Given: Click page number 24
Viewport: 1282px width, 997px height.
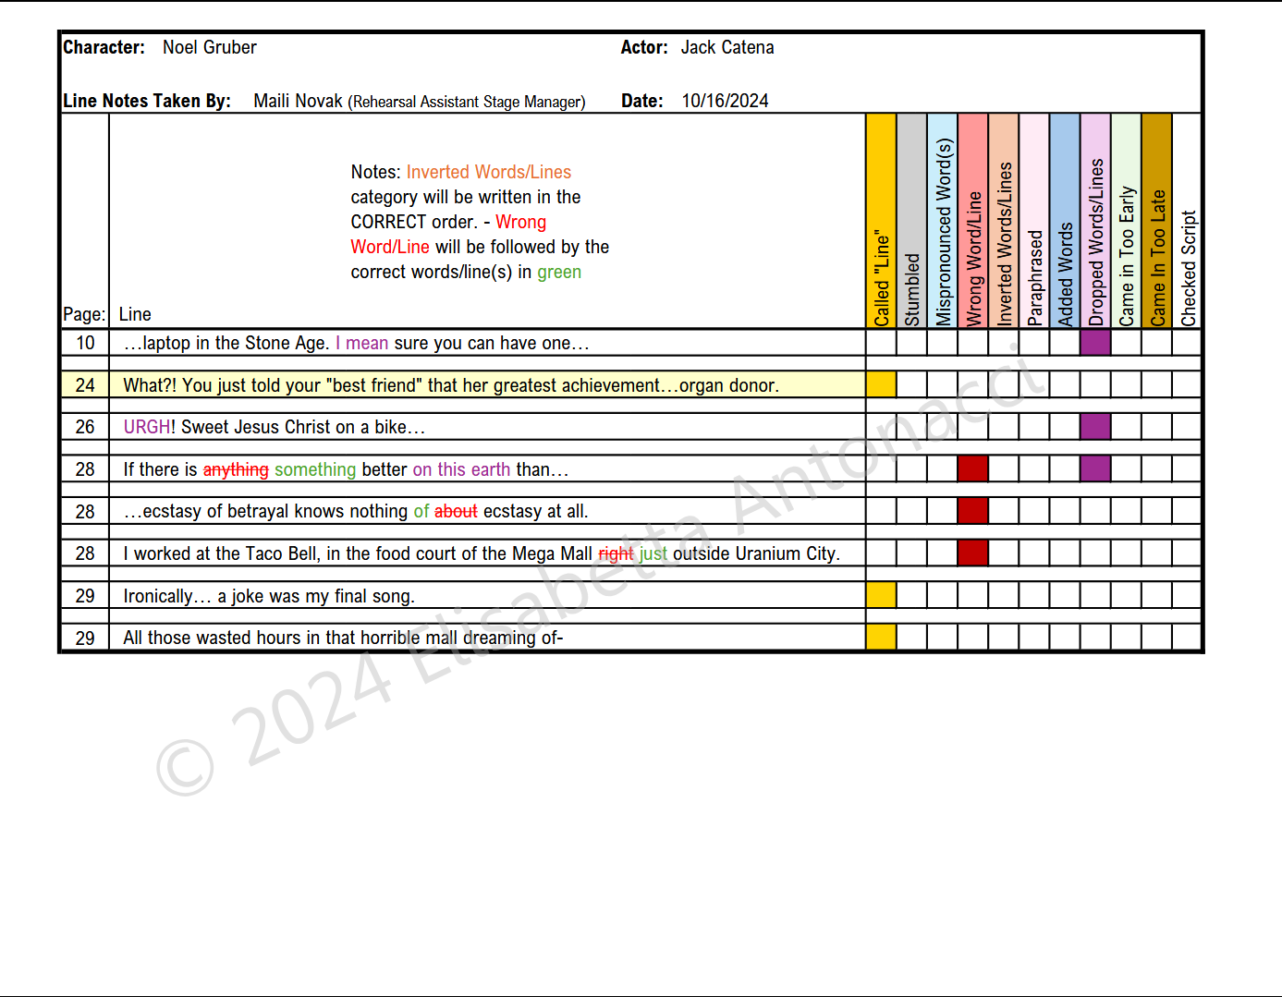Looking at the screenshot, I should [x=85, y=385].
